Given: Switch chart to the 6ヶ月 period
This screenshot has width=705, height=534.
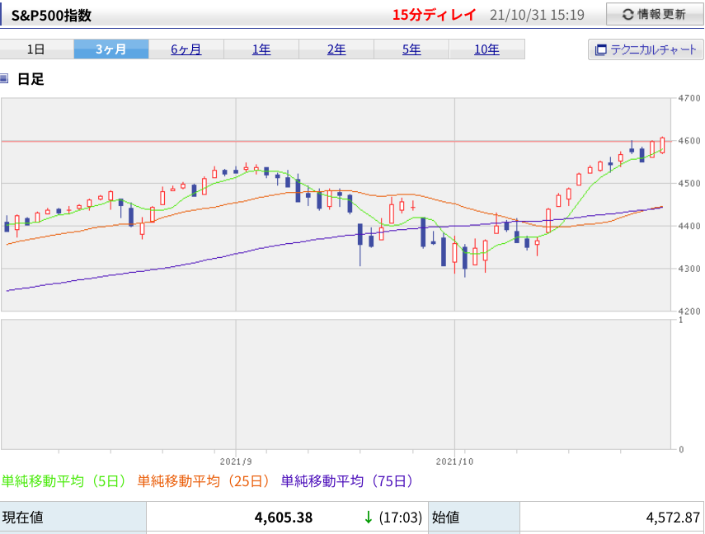Looking at the screenshot, I should tap(186, 49).
